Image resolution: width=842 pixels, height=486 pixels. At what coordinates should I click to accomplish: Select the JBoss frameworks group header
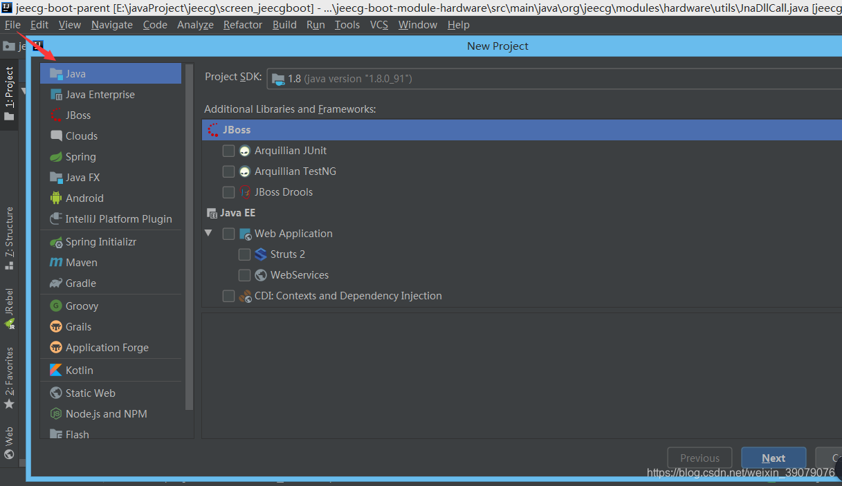click(x=522, y=130)
